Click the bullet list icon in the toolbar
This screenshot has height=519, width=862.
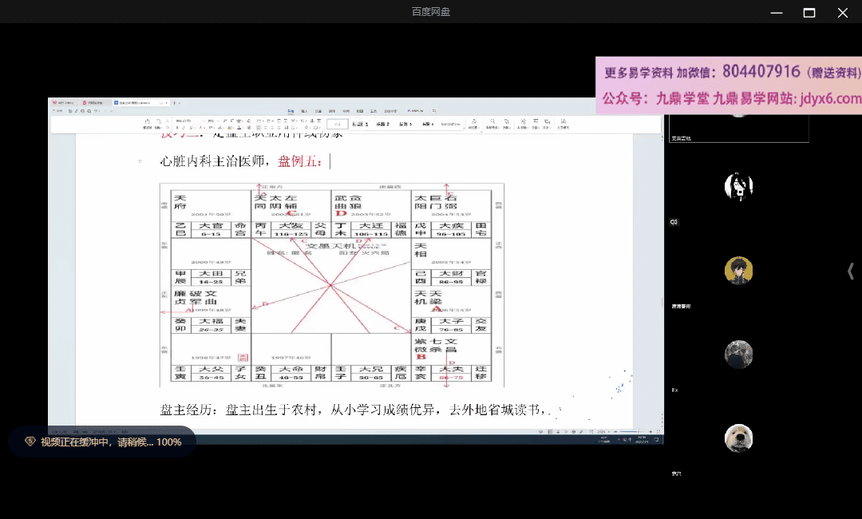(x=259, y=121)
